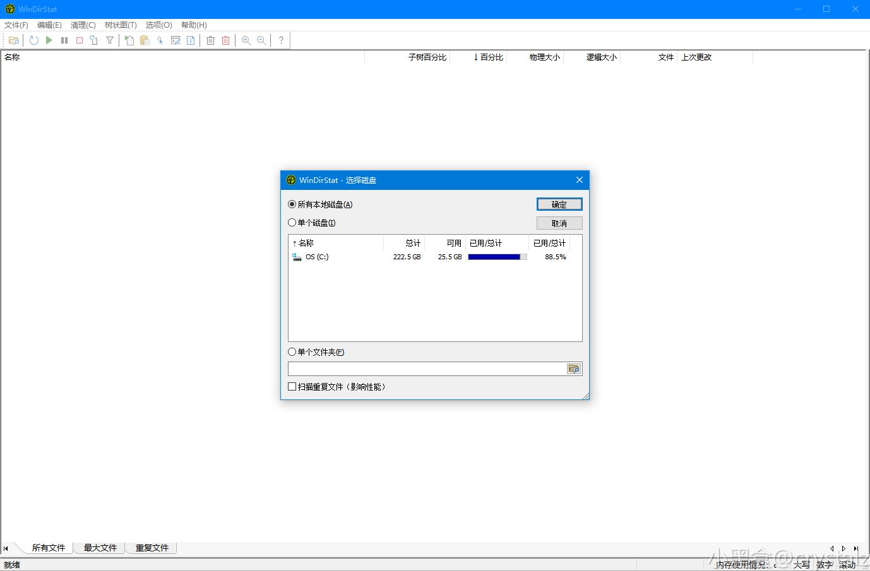This screenshot has width=870, height=571.
Task: Click the open drive selection toolbar icon
Action: [x=14, y=40]
